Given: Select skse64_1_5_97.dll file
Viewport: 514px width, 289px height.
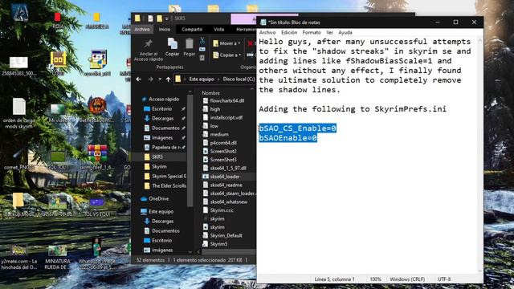Looking at the screenshot, I should 228,168.
